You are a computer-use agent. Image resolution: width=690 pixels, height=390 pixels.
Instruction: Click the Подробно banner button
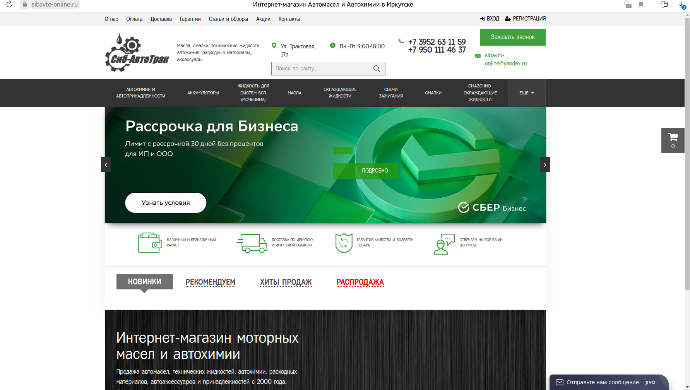pyautogui.click(x=365, y=171)
